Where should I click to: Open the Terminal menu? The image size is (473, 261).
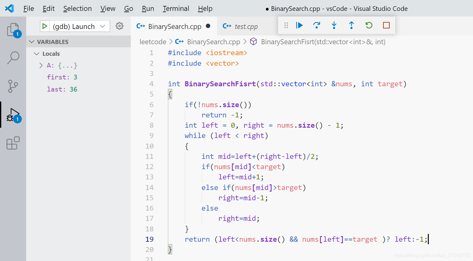[x=176, y=8]
